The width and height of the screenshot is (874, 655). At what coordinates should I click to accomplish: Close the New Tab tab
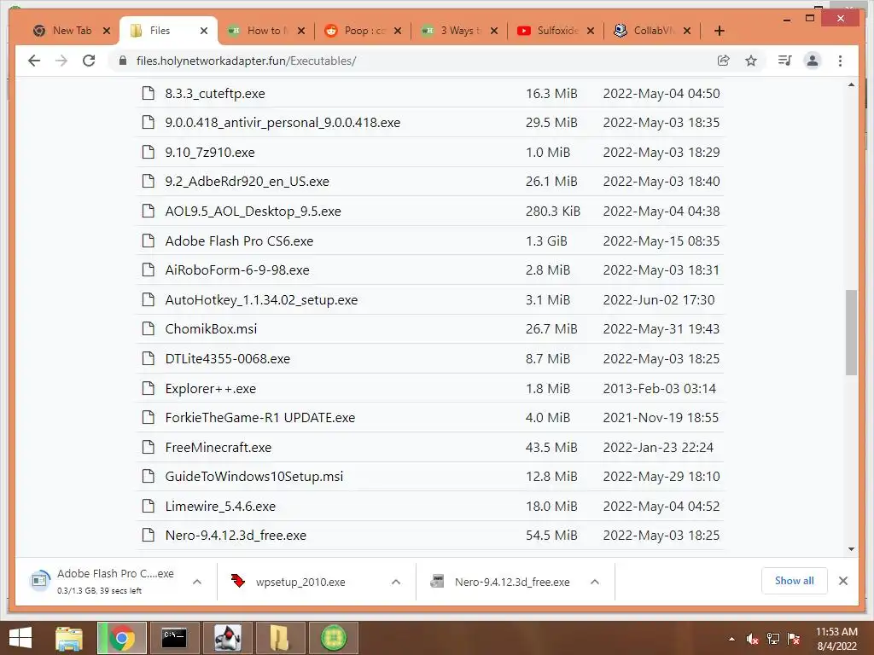pos(107,31)
